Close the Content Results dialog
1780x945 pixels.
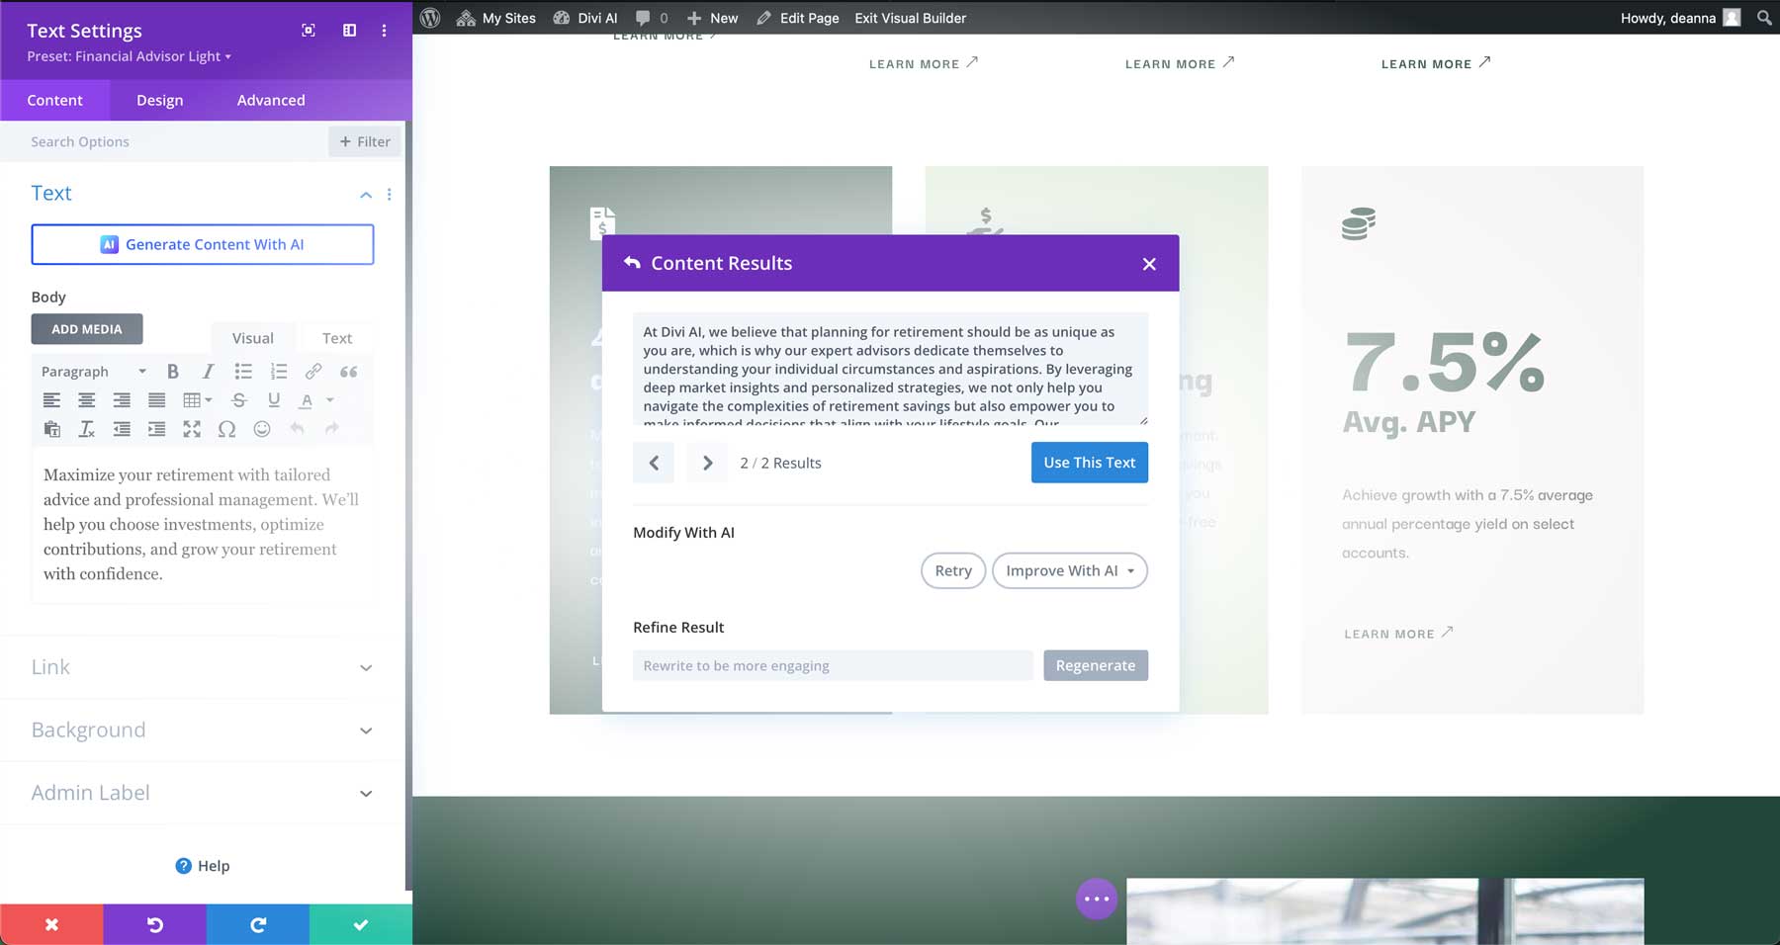click(1149, 264)
